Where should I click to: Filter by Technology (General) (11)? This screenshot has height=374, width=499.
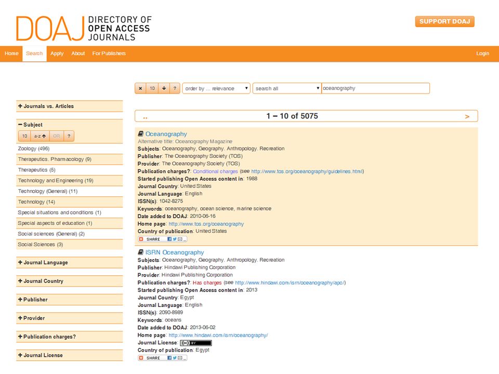[x=69, y=191]
